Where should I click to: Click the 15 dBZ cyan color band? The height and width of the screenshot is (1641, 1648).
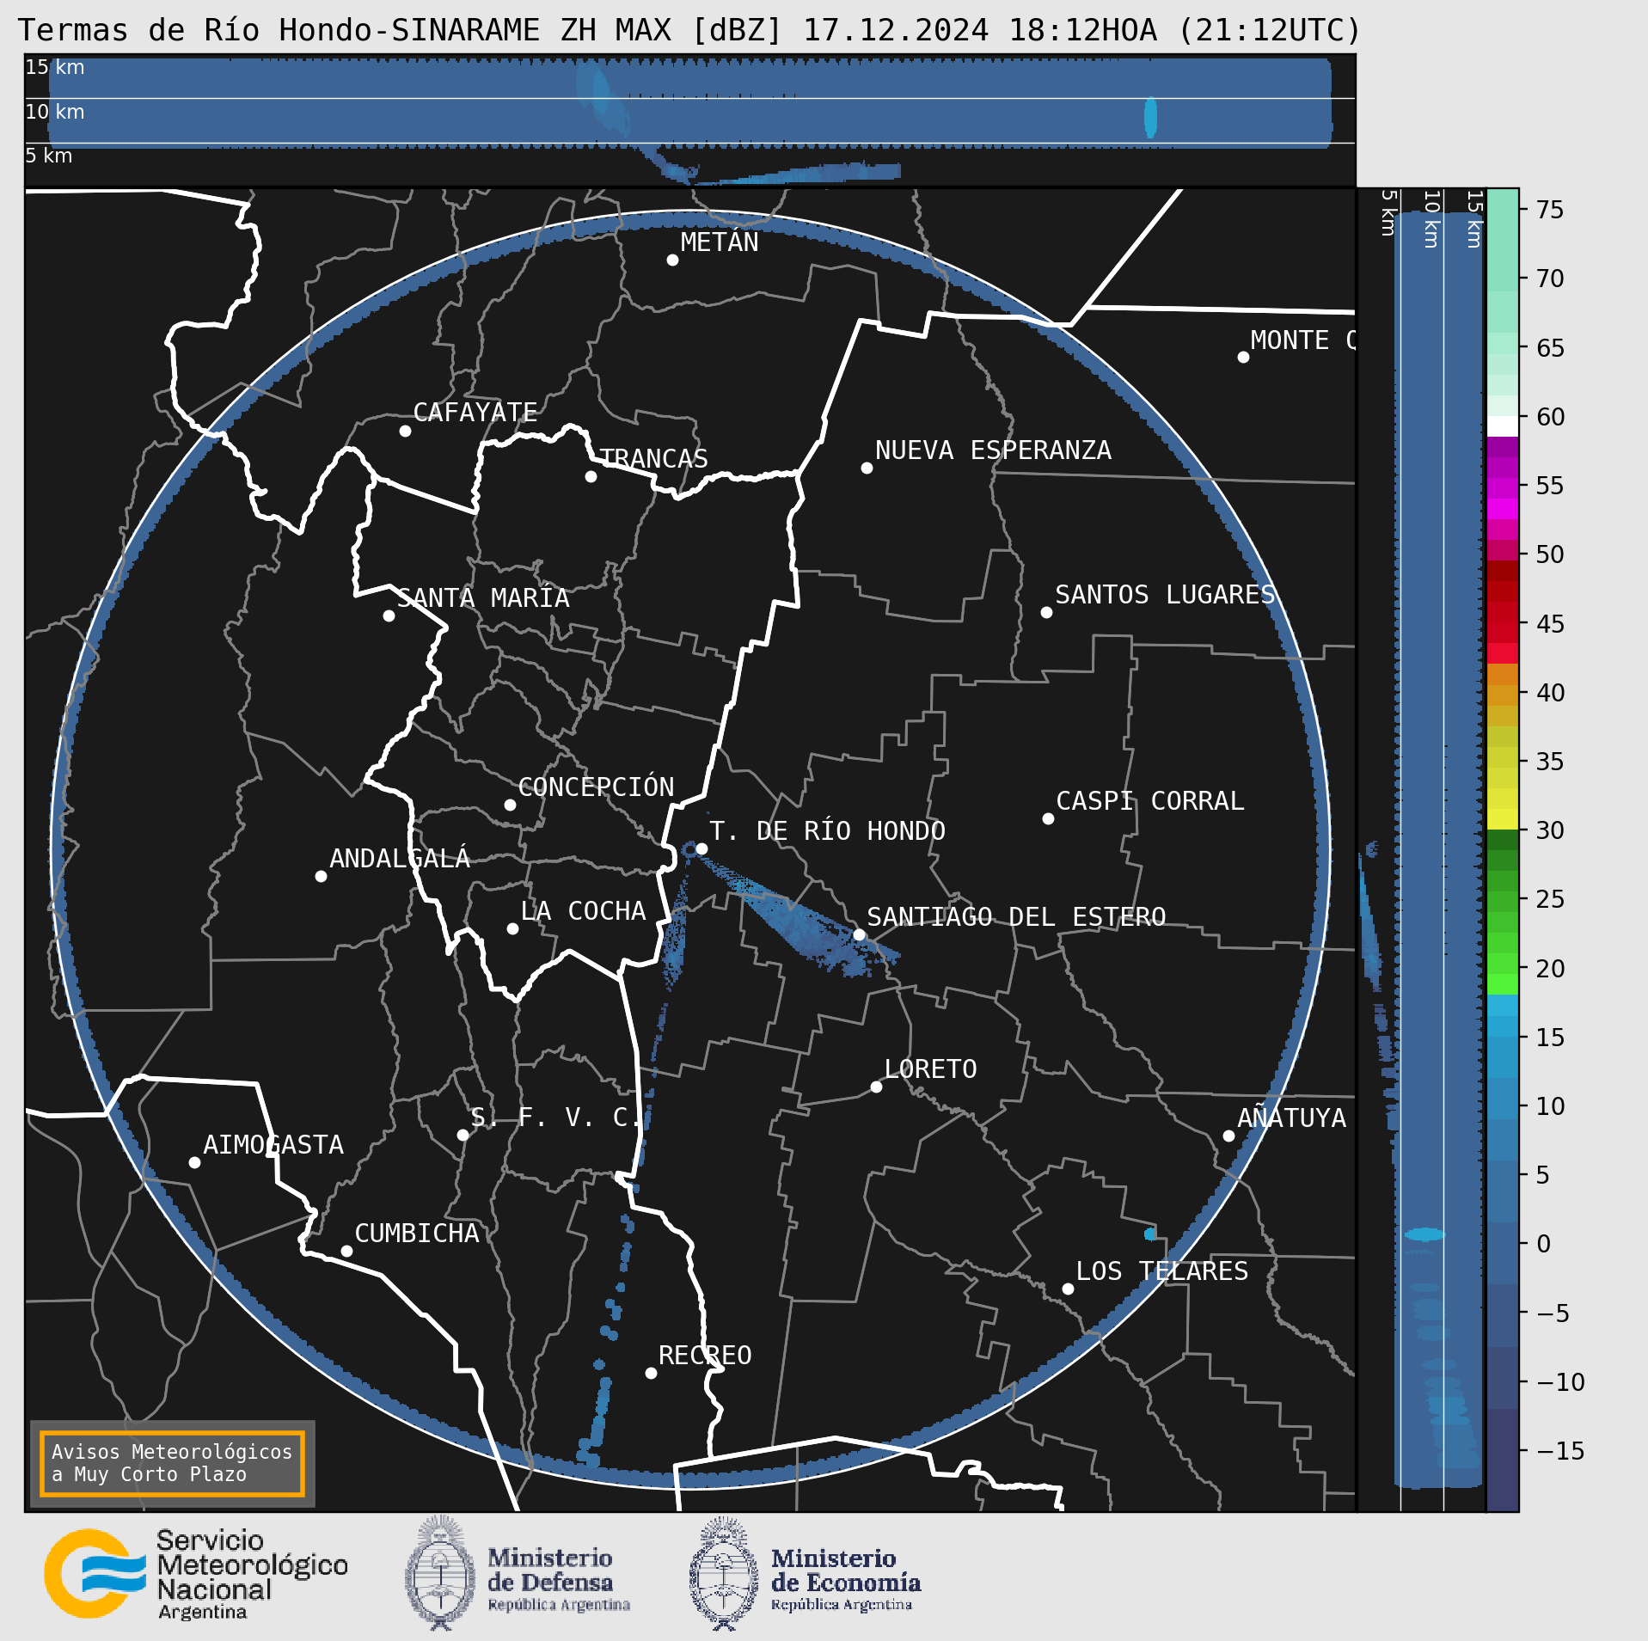(1503, 1026)
